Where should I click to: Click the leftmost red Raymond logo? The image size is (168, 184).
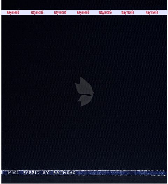click(x=13, y=13)
